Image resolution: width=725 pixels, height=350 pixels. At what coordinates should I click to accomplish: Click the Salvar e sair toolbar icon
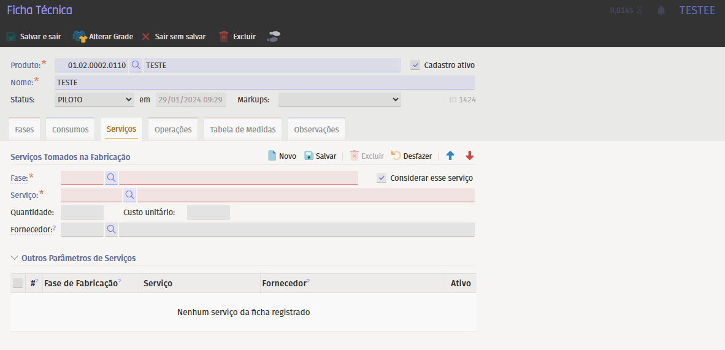pos(11,37)
